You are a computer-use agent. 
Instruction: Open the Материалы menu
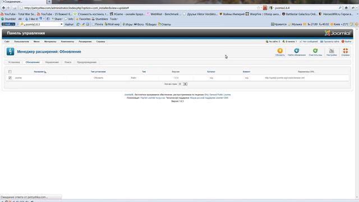pos(50,42)
